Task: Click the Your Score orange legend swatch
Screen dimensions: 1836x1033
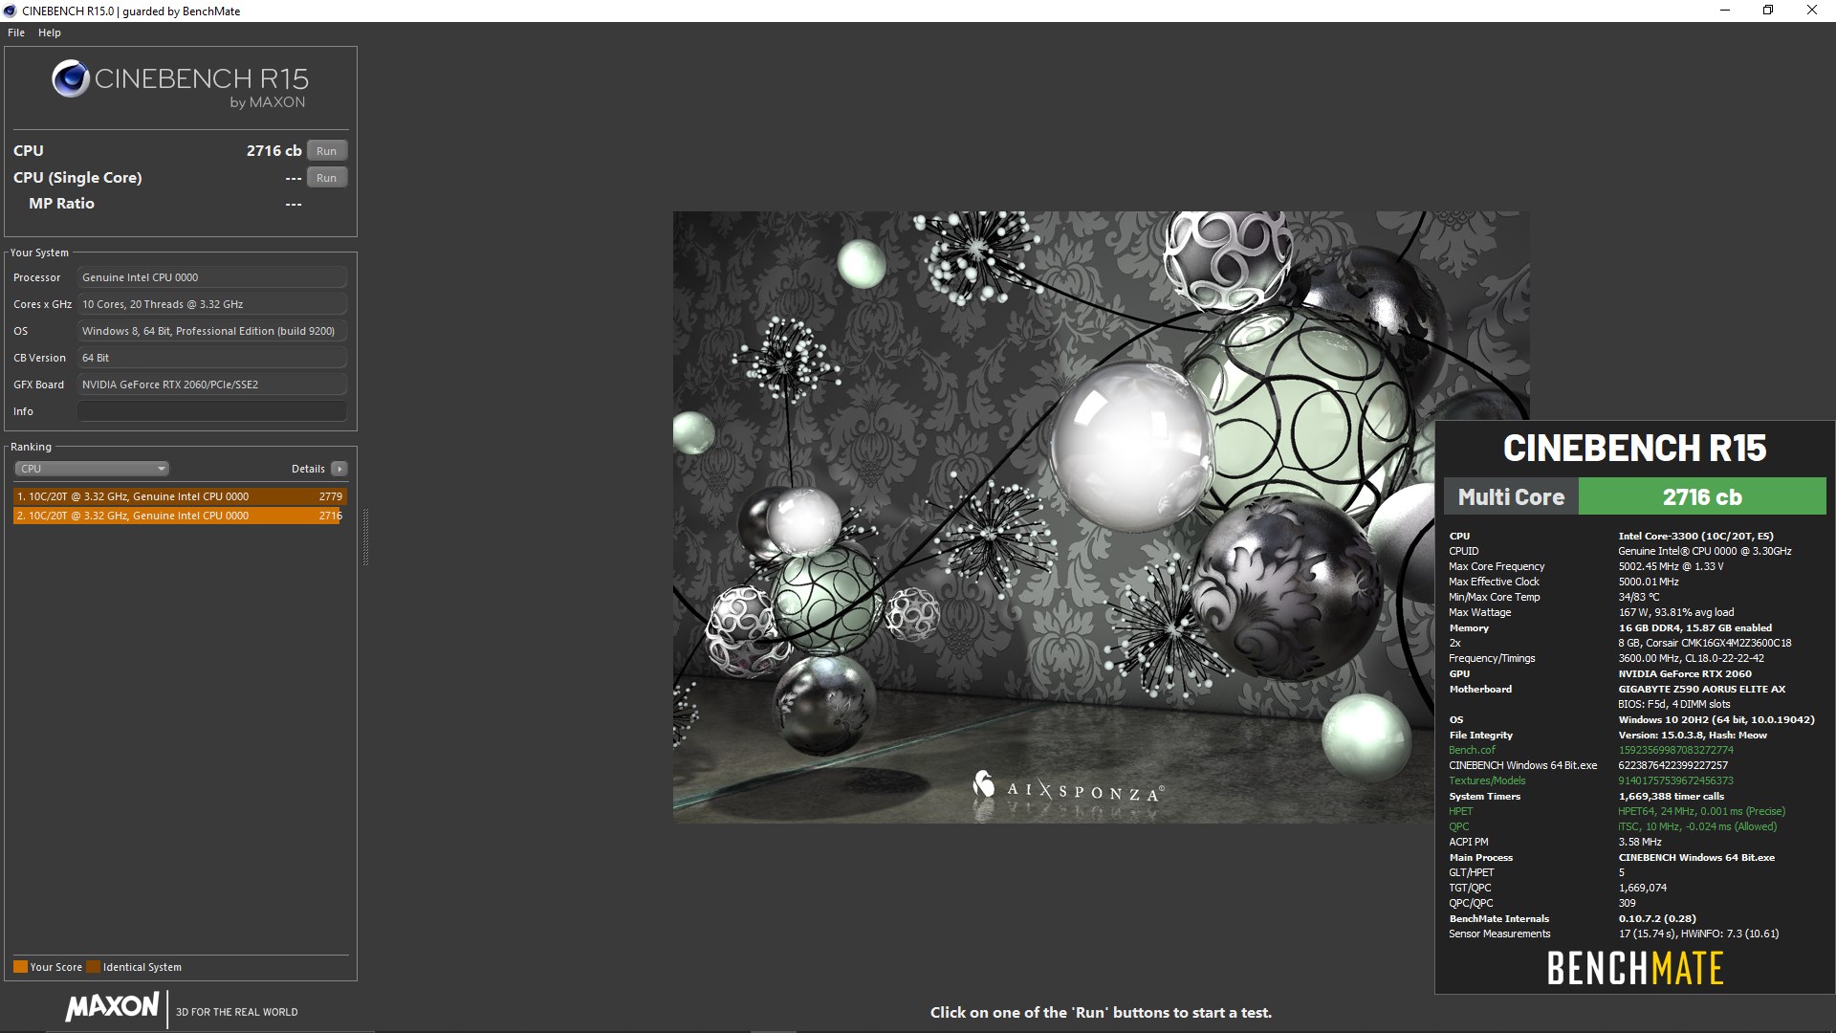Action: [x=20, y=967]
